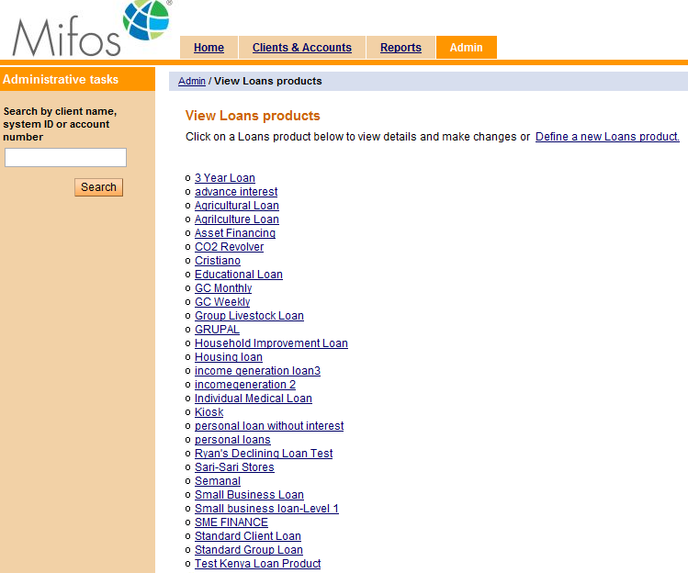Click the Admin breadcrumb link
The width and height of the screenshot is (688, 573).
pyautogui.click(x=192, y=81)
